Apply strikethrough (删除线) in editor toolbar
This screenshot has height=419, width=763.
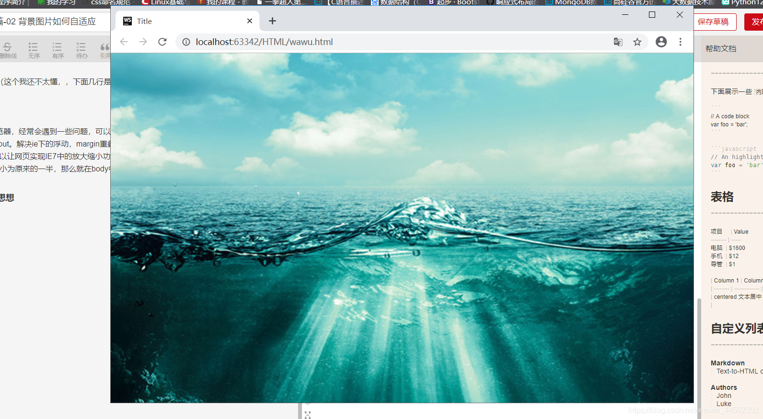[x=8, y=50]
